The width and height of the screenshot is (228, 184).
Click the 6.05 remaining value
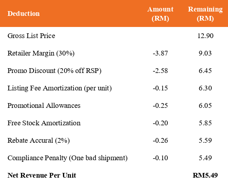click(205, 105)
